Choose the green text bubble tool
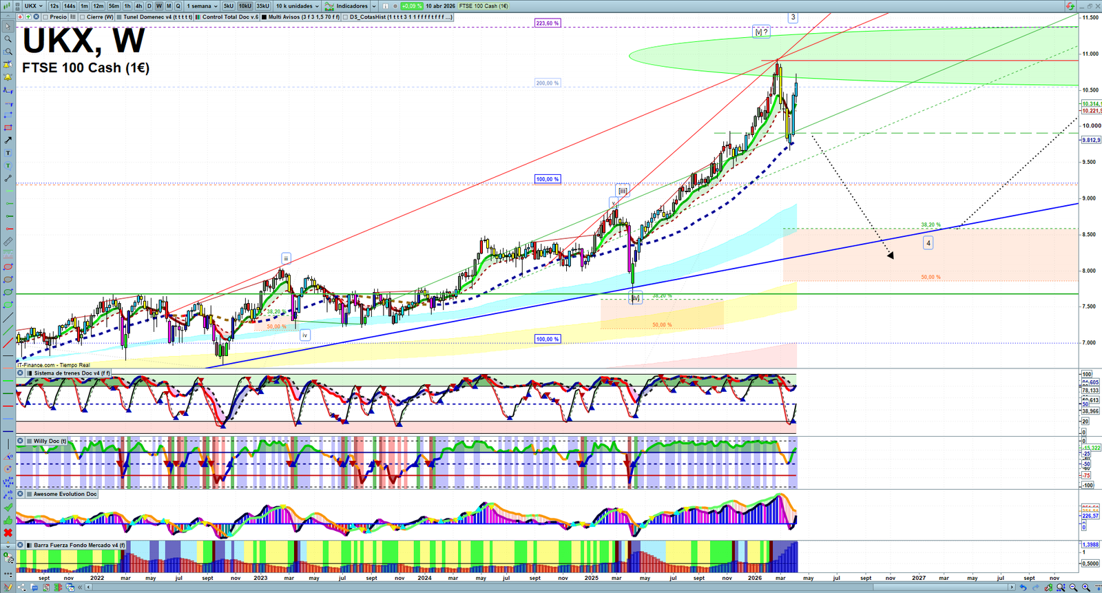This screenshot has width=1102, height=593. [8, 166]
